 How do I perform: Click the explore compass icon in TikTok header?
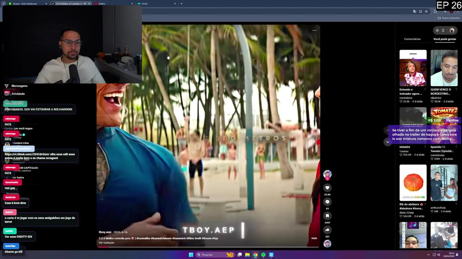[x=437, y=31]
